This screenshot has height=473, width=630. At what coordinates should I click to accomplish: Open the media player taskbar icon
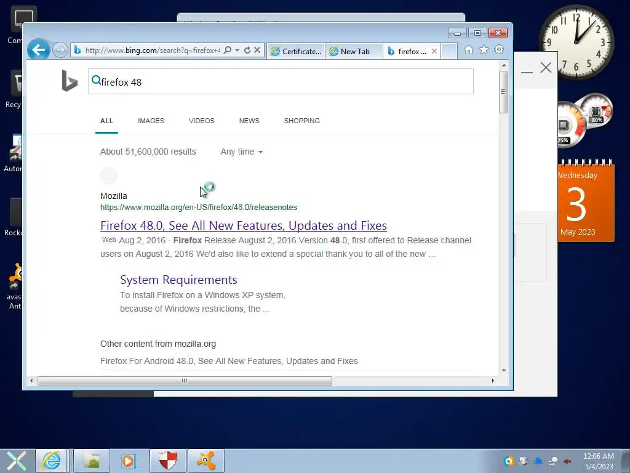(x=129, y=461)
